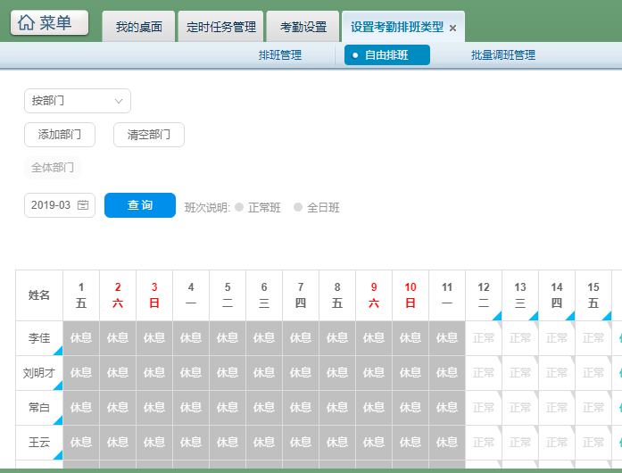622x473 pixels.
Task: Select the 自由排班 option
Action: click(x=387, y=55)
